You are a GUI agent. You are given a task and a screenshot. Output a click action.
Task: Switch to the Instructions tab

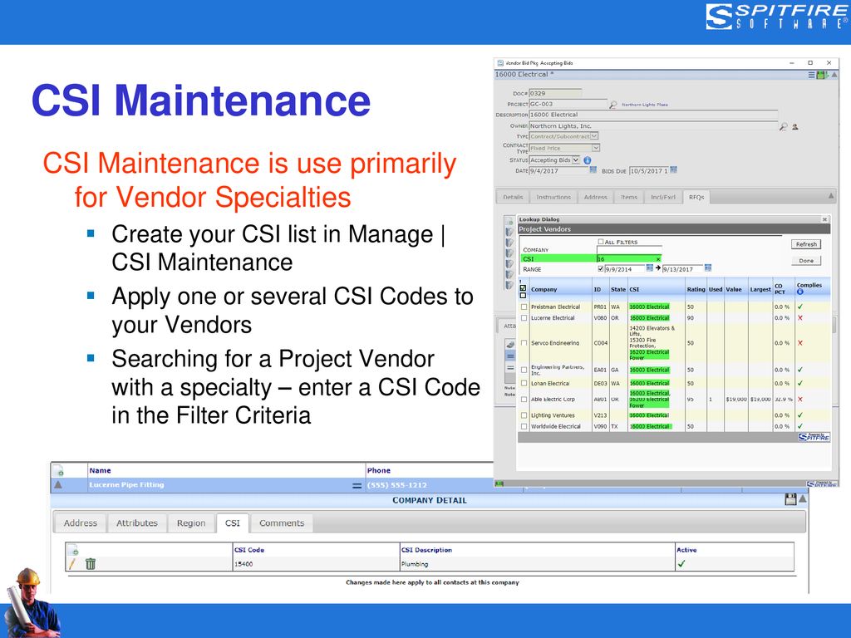coord(553,197)
